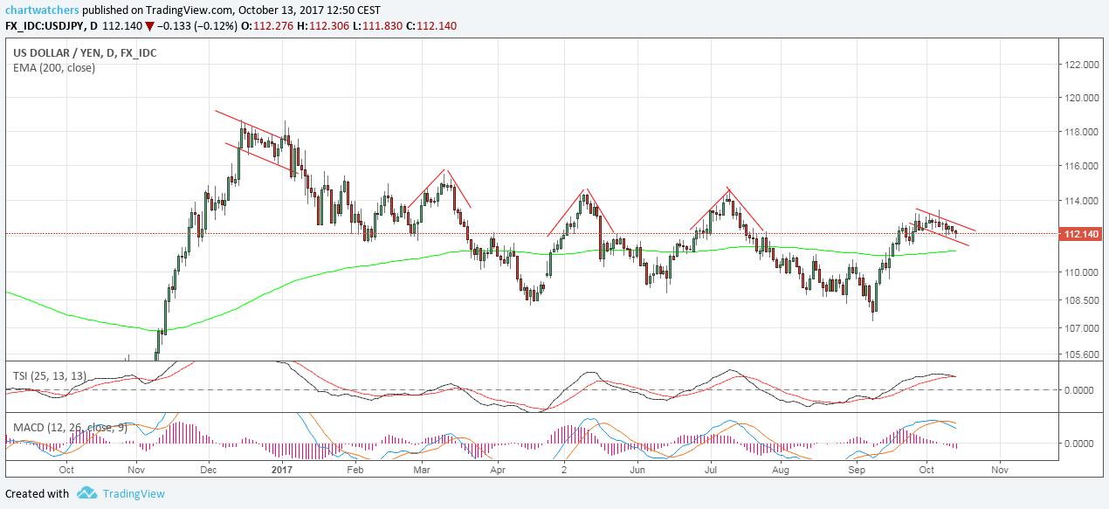The image size is (1109, 509).
Task: Click the Aug label on time axis
Action: click(782, 469)
